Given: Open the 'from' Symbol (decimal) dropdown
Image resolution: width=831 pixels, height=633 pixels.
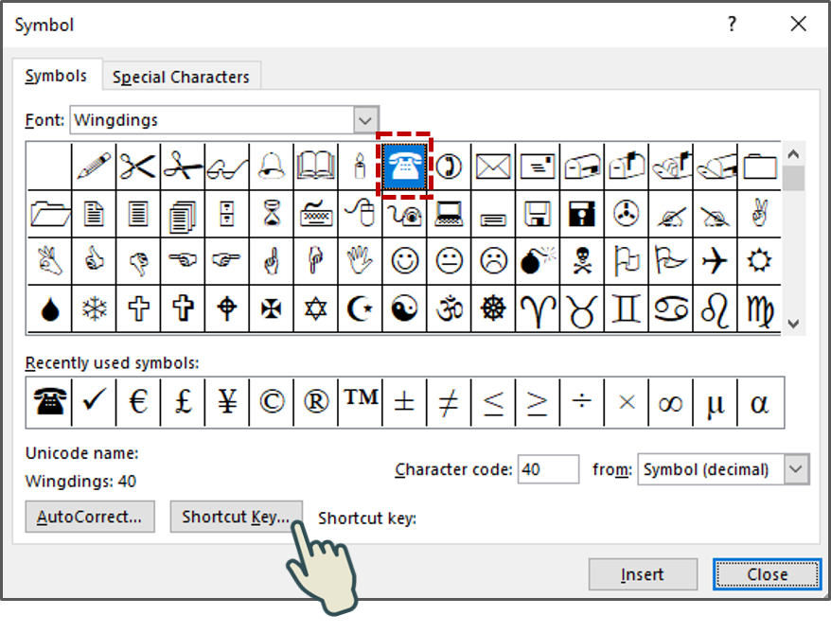Looking at the screenshot, I should [795, 469].
